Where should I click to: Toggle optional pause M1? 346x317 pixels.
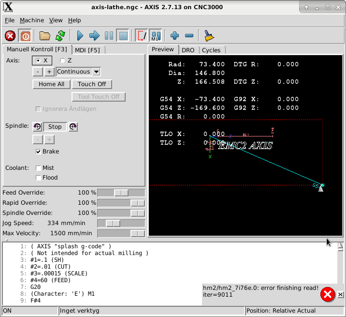[x=156, y=36]
